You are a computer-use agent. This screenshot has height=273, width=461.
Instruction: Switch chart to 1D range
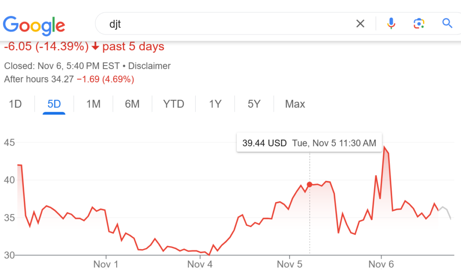[15, 104]
